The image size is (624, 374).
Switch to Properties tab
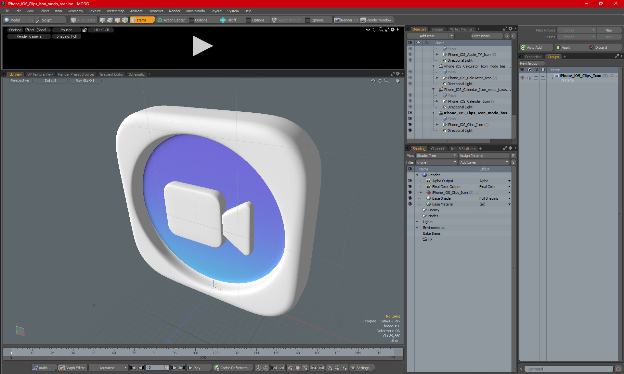pos(533,57)
